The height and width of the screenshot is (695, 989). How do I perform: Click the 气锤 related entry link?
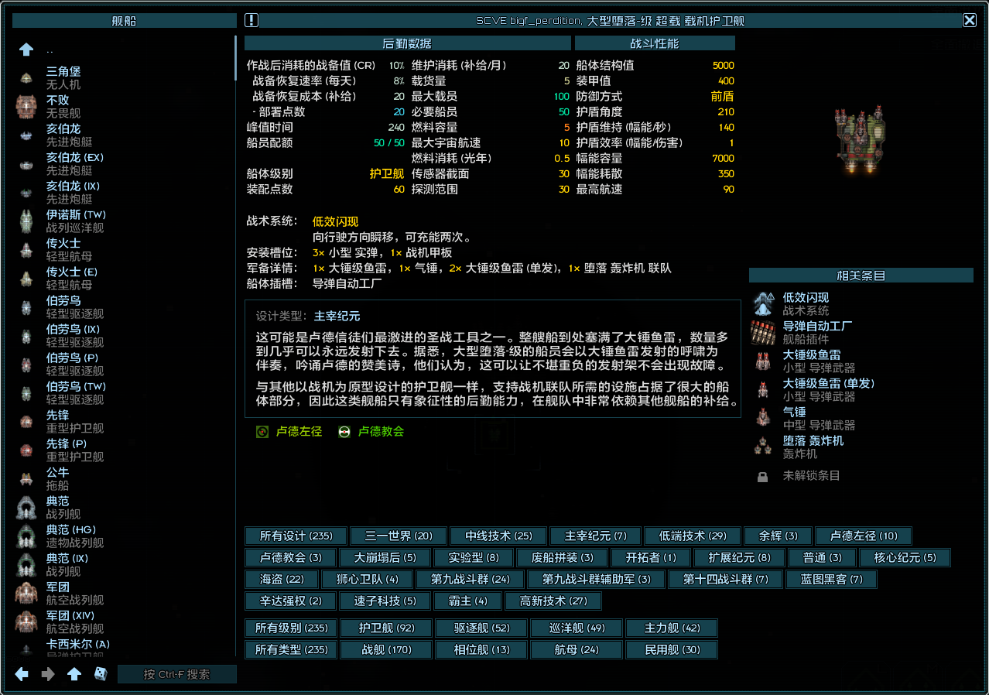(x=794, y=412)
